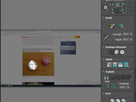Click Stitch to Target icon
136x102 pixels.
coord(109,65)
